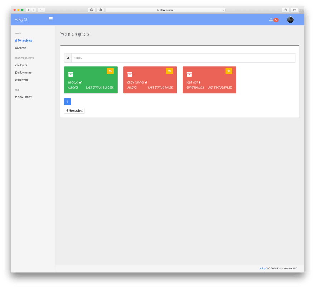Viewport: 315px width, 288px height.
Task: Click the 'Your projects' heading
Action: (x=75, y=34)
